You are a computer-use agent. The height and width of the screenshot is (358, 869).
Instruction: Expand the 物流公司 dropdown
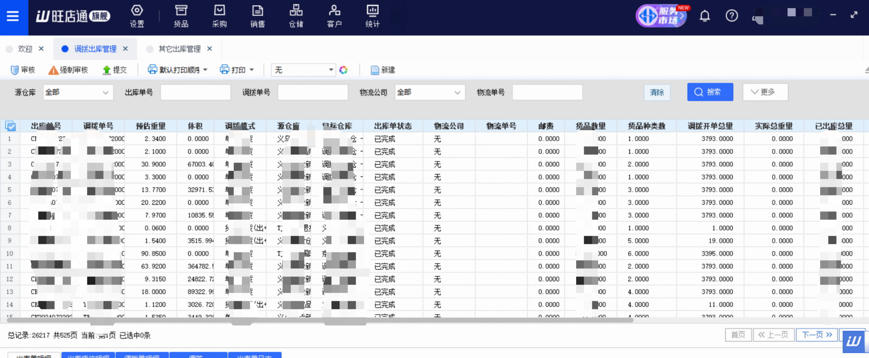(x=430, y=93)
